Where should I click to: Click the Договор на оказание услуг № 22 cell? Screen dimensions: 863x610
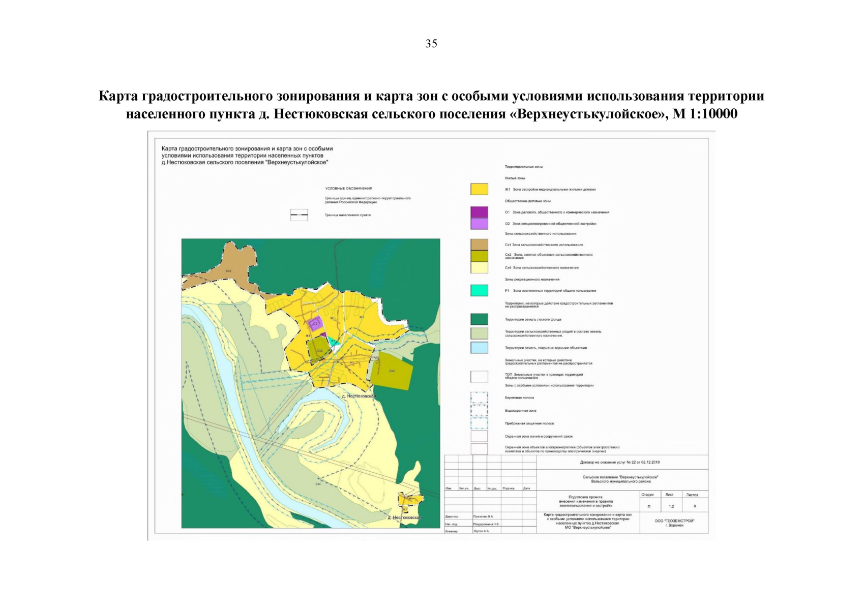622,462
